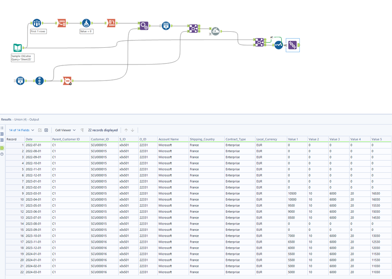Click the Value 1 column header
The image size is (392, 279).
(x=298, y=139)
